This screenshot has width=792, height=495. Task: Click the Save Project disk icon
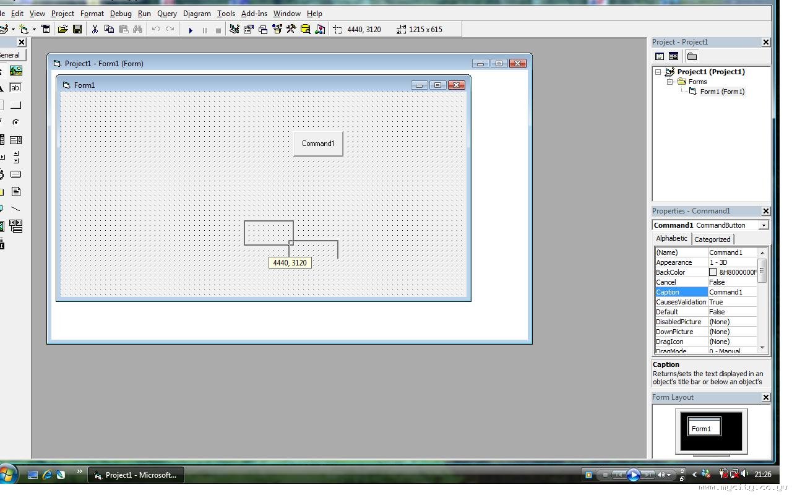click(77, 29)
